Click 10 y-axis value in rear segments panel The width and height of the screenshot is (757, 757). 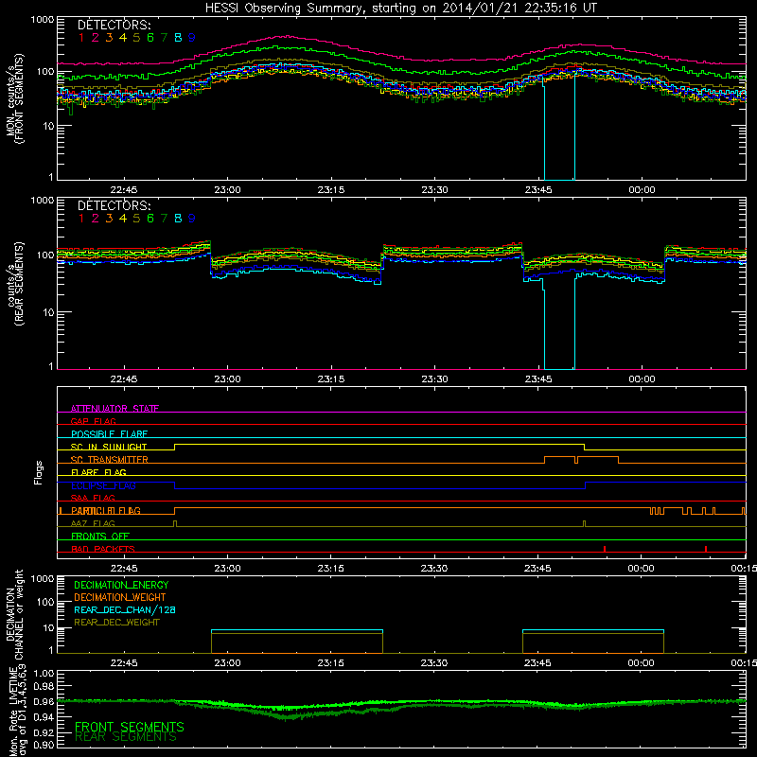[x=48, y=313]
